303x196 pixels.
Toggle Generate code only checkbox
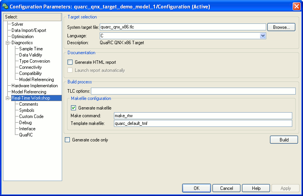pos(67,140)
